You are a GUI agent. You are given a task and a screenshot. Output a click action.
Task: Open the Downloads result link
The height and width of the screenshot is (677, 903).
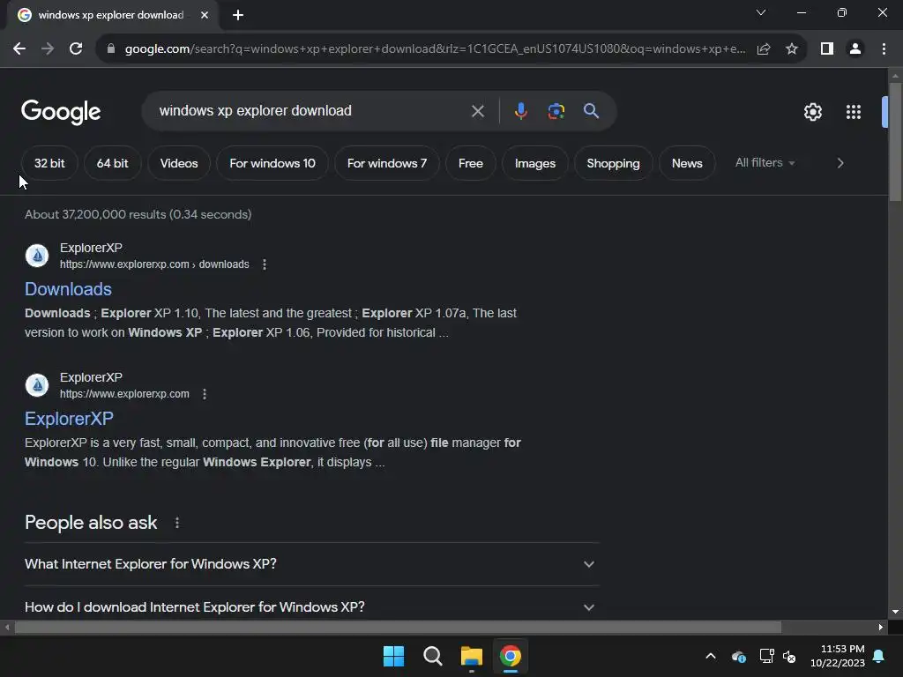(x=68, y=289)
